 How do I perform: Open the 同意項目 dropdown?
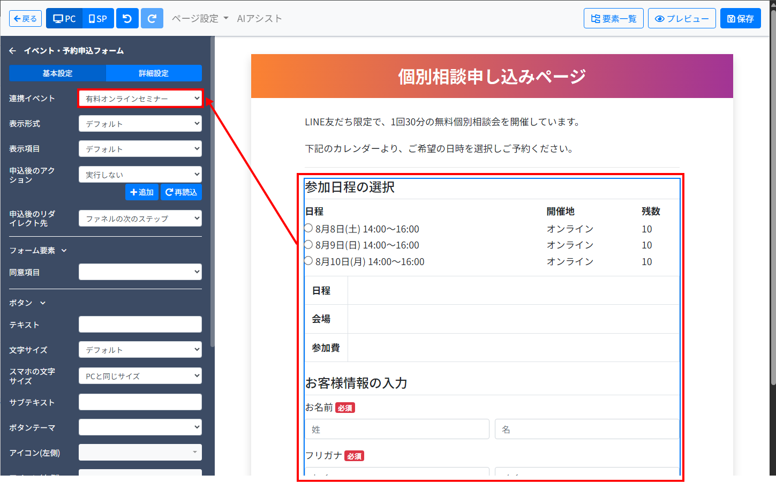[140, 272]
